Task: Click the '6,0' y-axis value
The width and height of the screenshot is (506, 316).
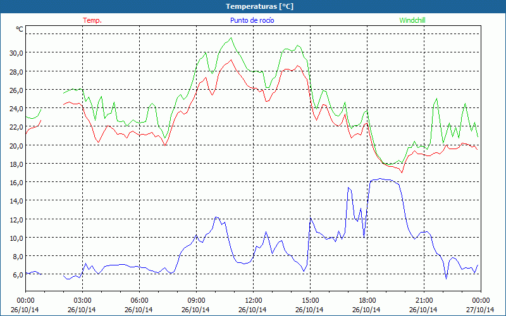Action: 18,275
